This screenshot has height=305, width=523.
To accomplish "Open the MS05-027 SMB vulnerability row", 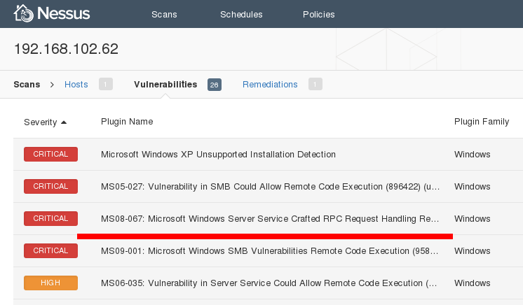I will [x=270, y=187].
